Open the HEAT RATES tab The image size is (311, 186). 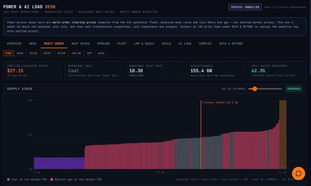coord(80,44)
